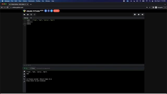Go forward with the browser forward arrow

click(x=5, y=7)
